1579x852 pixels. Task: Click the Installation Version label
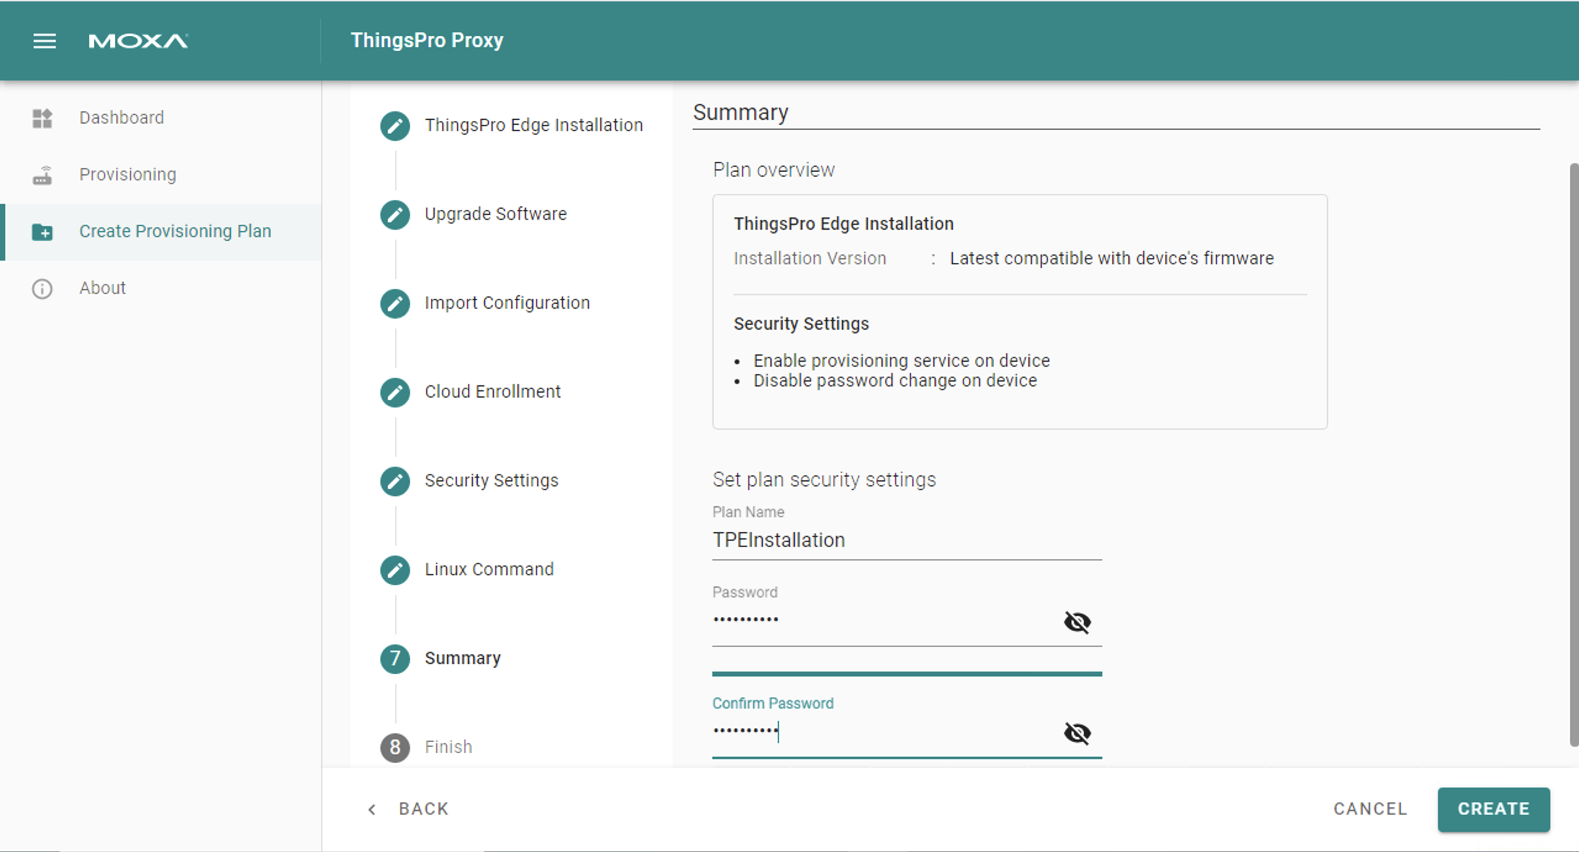[809, 258]
